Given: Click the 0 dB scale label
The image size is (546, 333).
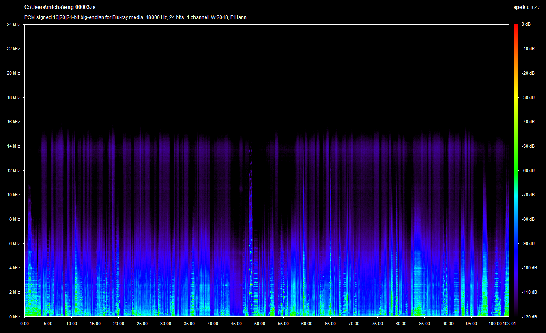Looking at the screenshot, I should tap(526, 24).
